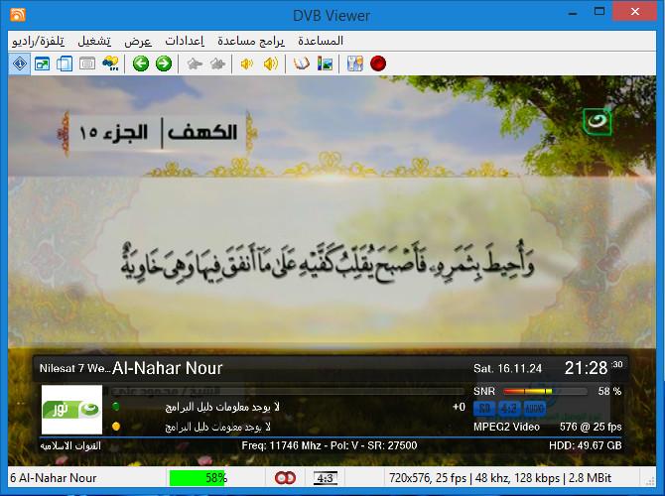Start recording with red record button
This screenshot has width=665, height=496.
pyautogui.click(x=378, y=63)
